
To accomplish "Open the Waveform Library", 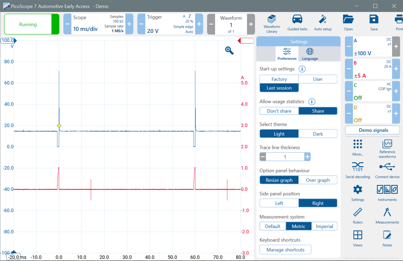I will coord(272,24).
